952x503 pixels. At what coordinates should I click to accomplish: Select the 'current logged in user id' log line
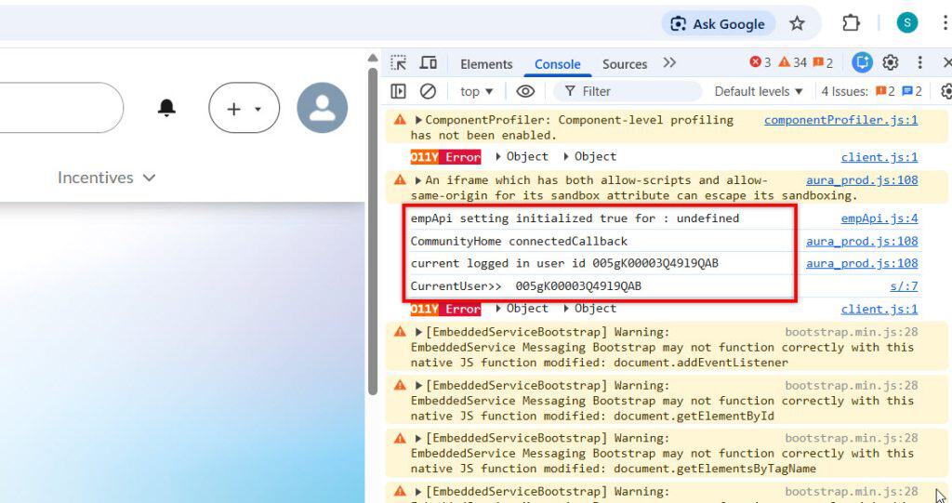tap(564, 263)
